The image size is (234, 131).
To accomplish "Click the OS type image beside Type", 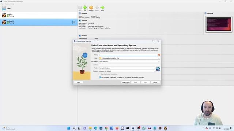I will pos(158,69).
